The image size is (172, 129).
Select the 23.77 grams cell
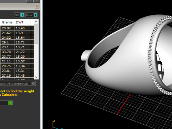(7, 57)
